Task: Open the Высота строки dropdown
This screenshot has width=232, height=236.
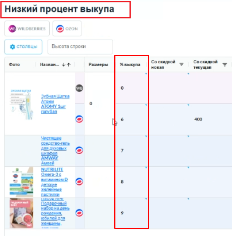Action: point(80,47)
